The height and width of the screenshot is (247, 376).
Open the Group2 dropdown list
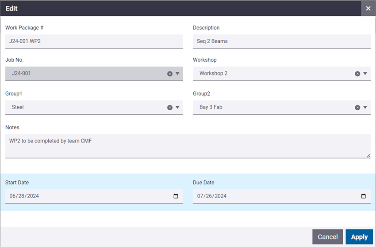(365, 107)
